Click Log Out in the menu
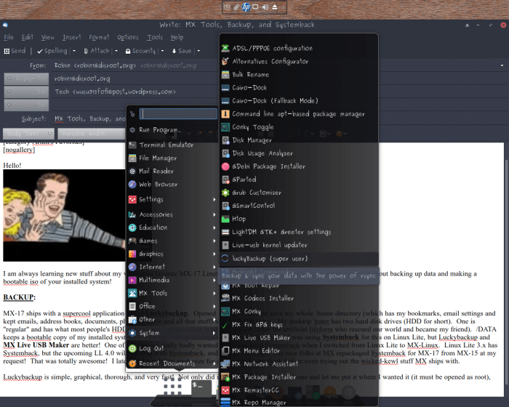Image resolution: width=509 pixels, height=407 pixels. click(x=172, y=349)
